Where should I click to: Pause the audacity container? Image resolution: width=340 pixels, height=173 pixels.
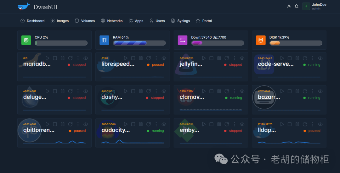141,124
